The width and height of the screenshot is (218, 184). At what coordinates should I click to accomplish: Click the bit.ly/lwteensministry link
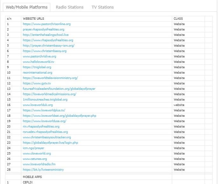click(x=41, y=170)
